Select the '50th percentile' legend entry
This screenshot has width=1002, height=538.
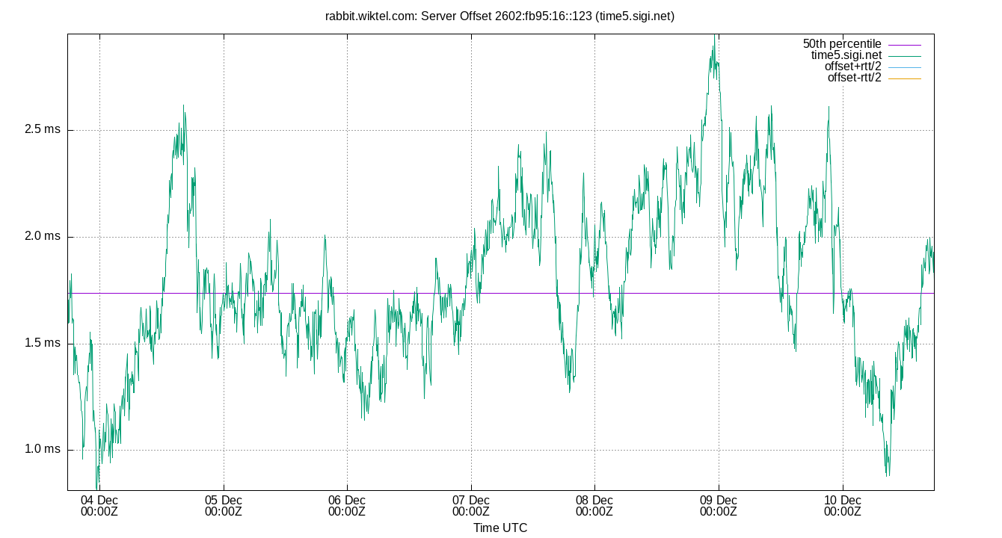[843, 43]
